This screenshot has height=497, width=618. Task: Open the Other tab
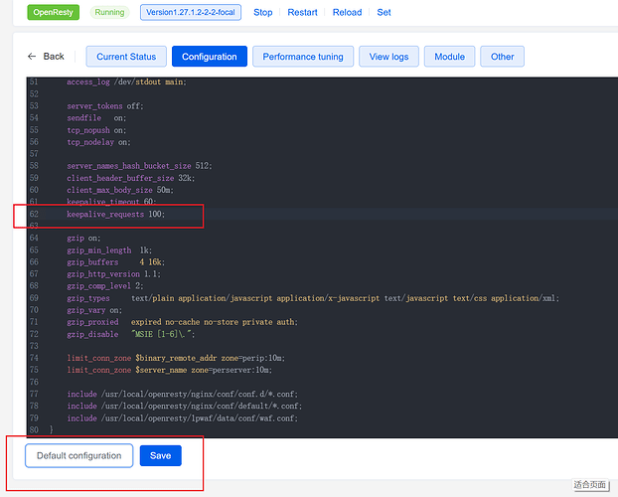pos(502,57)
